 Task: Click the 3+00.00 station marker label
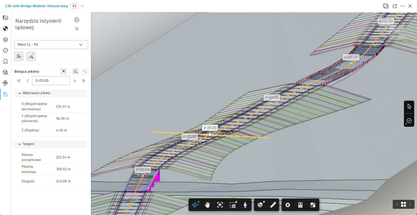coord(272,97)
